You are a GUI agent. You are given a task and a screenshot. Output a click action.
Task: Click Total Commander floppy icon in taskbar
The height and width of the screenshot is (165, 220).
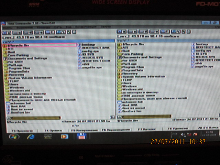81,136
